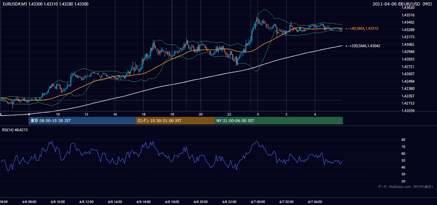Screen dimensions: 437x205
Task: Click hour label 0 under price chart
Action: tap(258, 114)
